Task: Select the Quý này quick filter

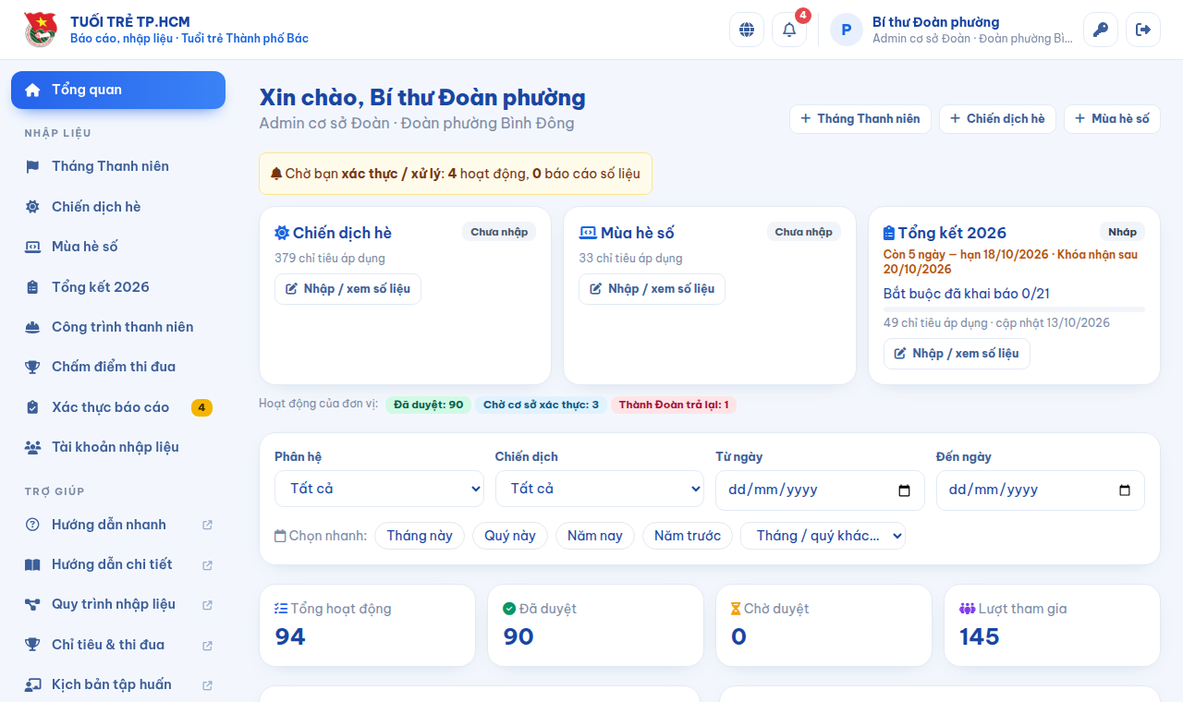Action: click(510, 536)
